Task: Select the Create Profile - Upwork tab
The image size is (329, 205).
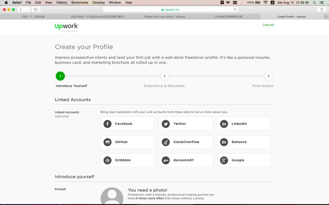Action: click(x=292, y=16)
